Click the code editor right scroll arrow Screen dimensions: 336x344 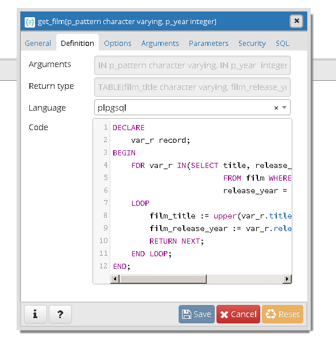pyautogui.click(x=287, y=279)
